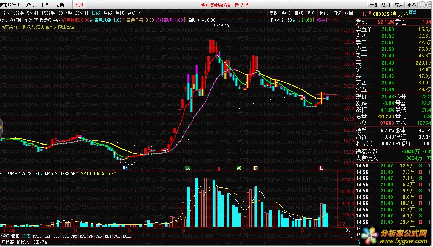The image size is (433, 247).
Task: Click the 粤港 tag beside 特力A
Action: click(x=412, y=13)
